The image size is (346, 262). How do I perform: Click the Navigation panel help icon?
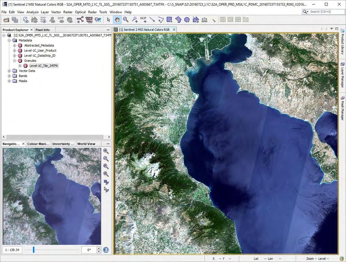pyautogui.click(x=106, y=250)
